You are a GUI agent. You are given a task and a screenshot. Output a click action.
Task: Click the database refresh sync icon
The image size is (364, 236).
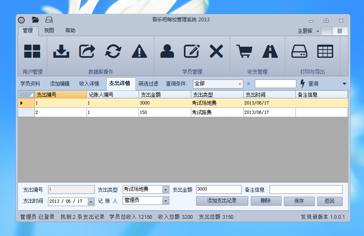tap(113, 51)
